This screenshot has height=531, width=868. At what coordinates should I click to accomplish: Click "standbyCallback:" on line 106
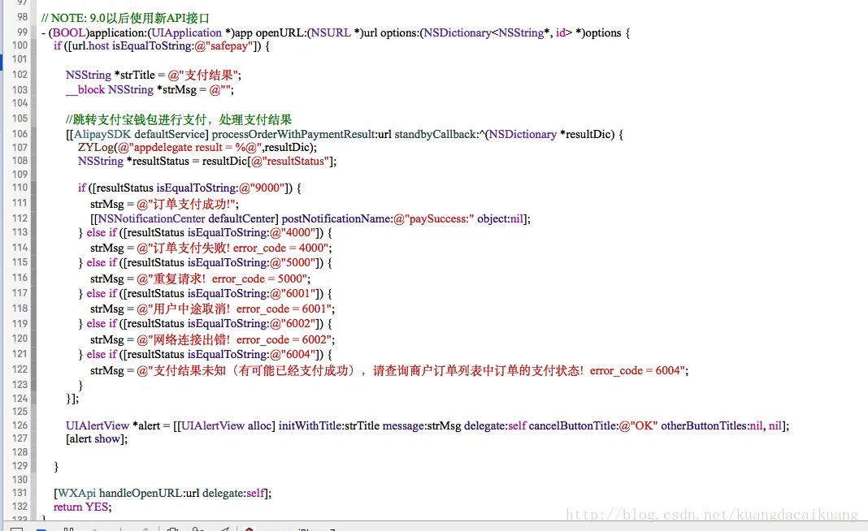click(x=436, y=135)
